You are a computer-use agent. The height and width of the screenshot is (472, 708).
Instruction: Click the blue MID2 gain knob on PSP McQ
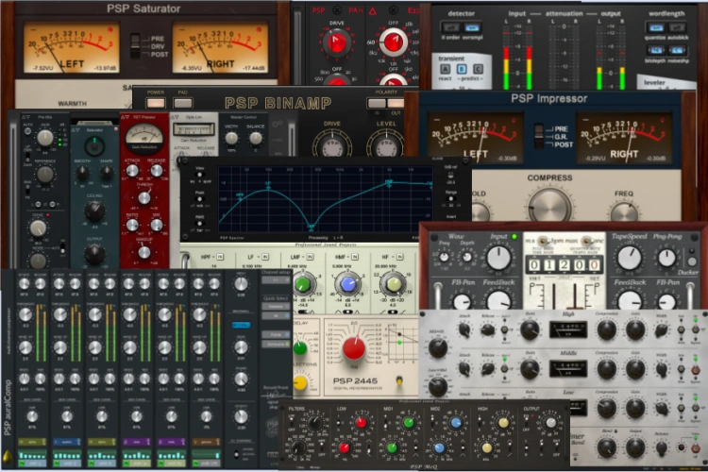tap(456, 423)
